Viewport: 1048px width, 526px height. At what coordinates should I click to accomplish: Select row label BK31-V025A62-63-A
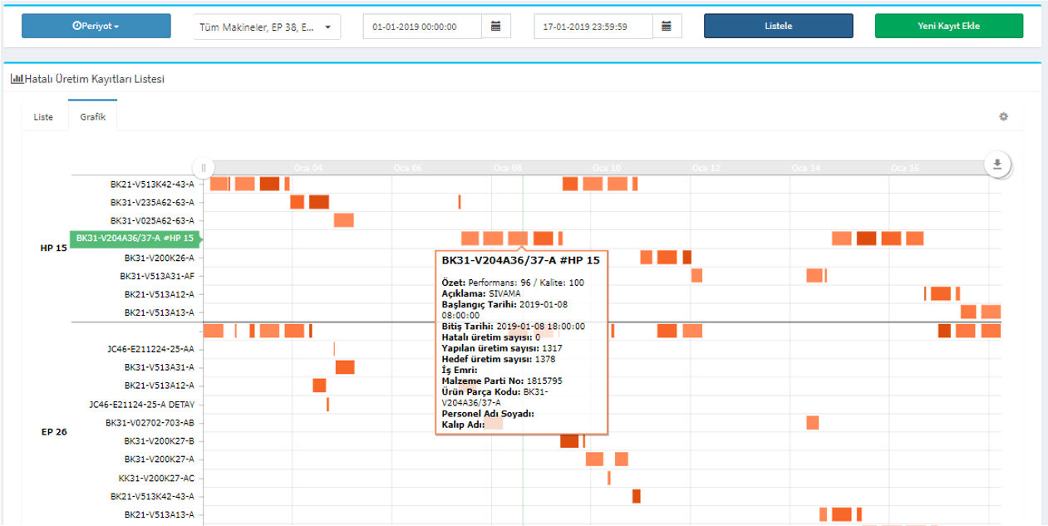click(152, 220)
